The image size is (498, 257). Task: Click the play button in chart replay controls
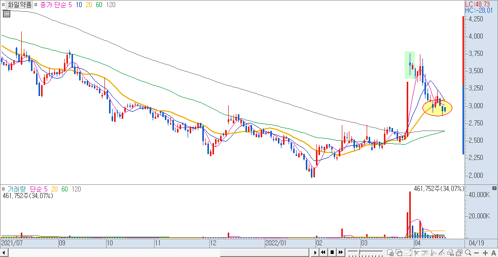click(x=315, y=252)
